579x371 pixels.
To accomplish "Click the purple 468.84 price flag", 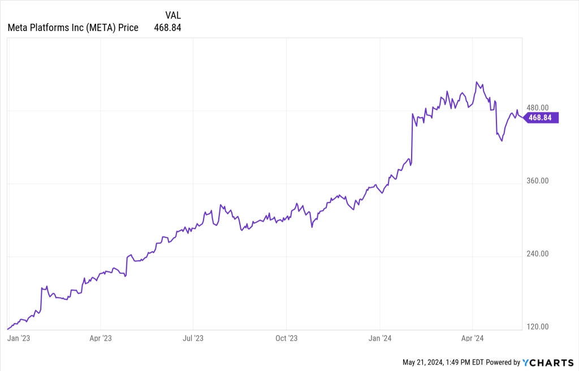I will tap(542, 118).
